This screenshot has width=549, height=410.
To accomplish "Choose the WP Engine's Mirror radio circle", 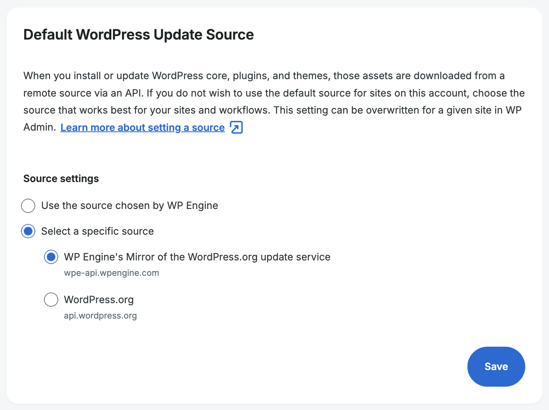I will [51, 257].
